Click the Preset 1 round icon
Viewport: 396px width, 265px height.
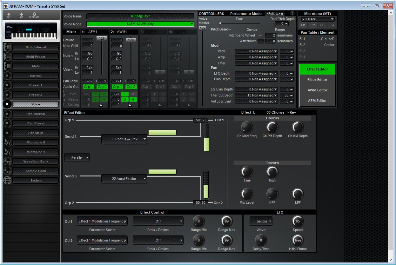pyautogui.click(x=7, y=85)
